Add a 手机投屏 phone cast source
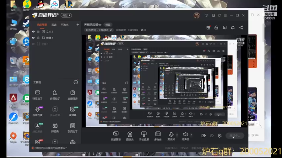The height and width of the screenshot is (158, 282). click(144, 136)
